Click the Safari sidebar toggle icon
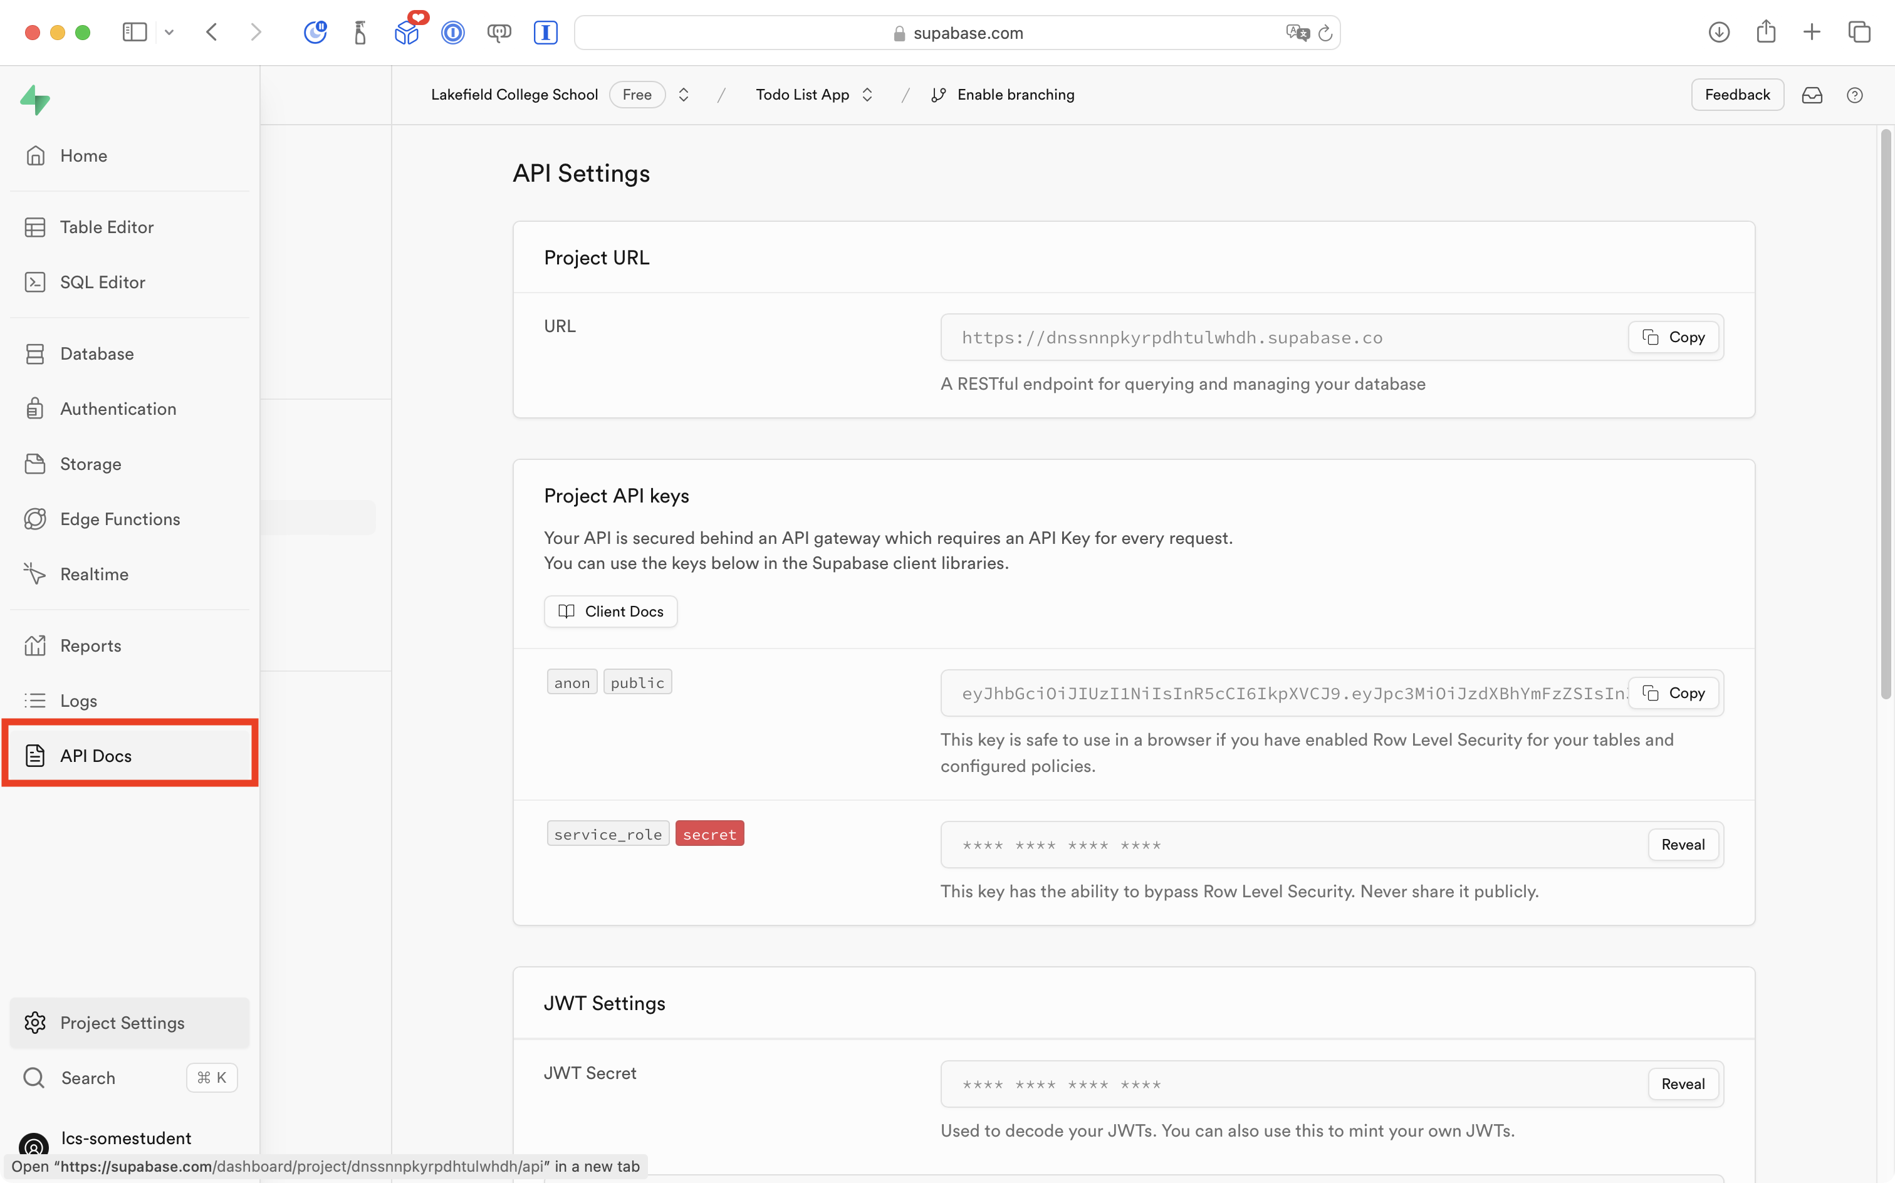1895x1183 pixels. [x=135, y=32]
